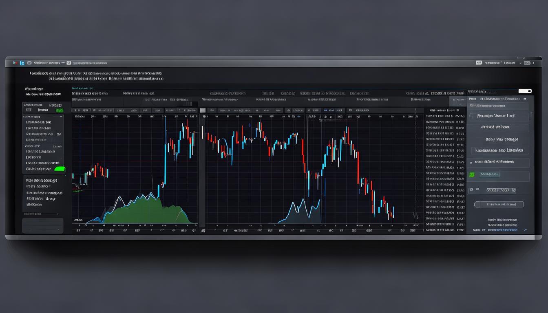The width and height of the screenshot is (548, 313).
Task: Toggle the green switch in left sidebar list
Action: point(59,169)
